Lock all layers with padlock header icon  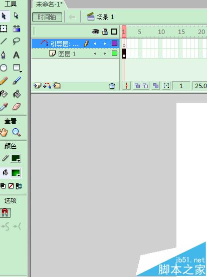(x=105, y=32)
